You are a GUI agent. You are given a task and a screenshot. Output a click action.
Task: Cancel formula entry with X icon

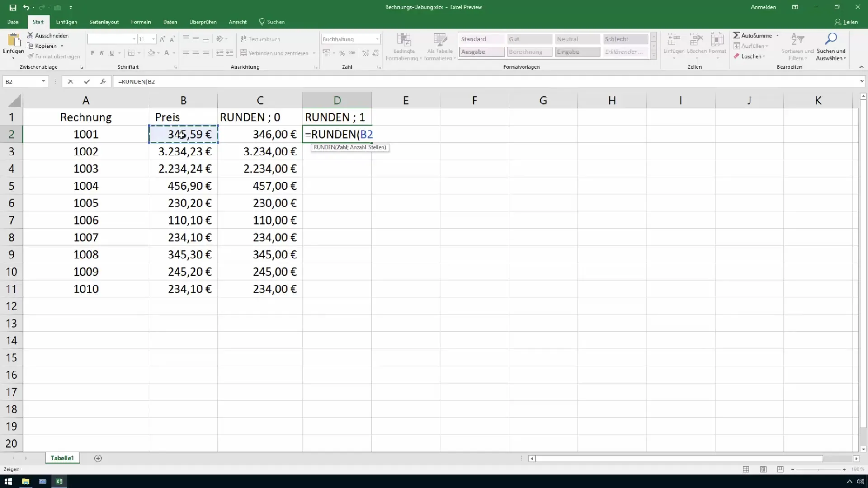point(70,81)
